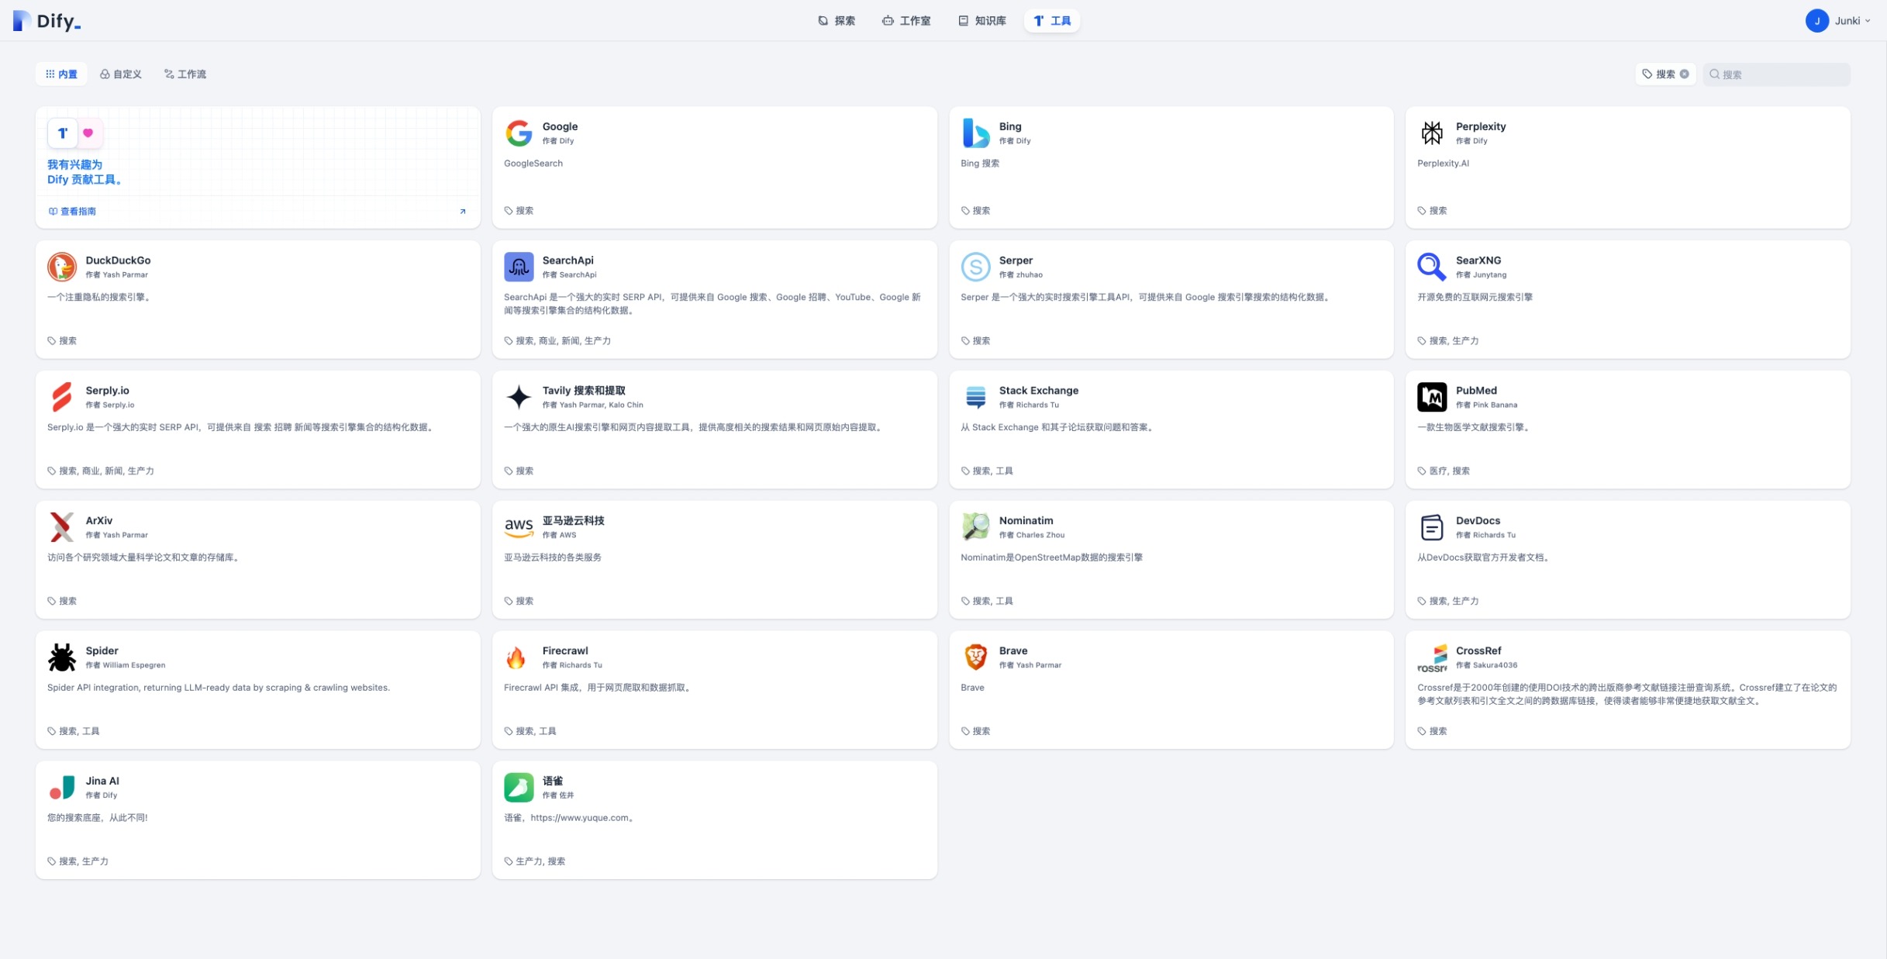Viewport: 1887px width, 959px height.
Task: Clear the 搜索 tag filter
Action: click(1684, 74)
